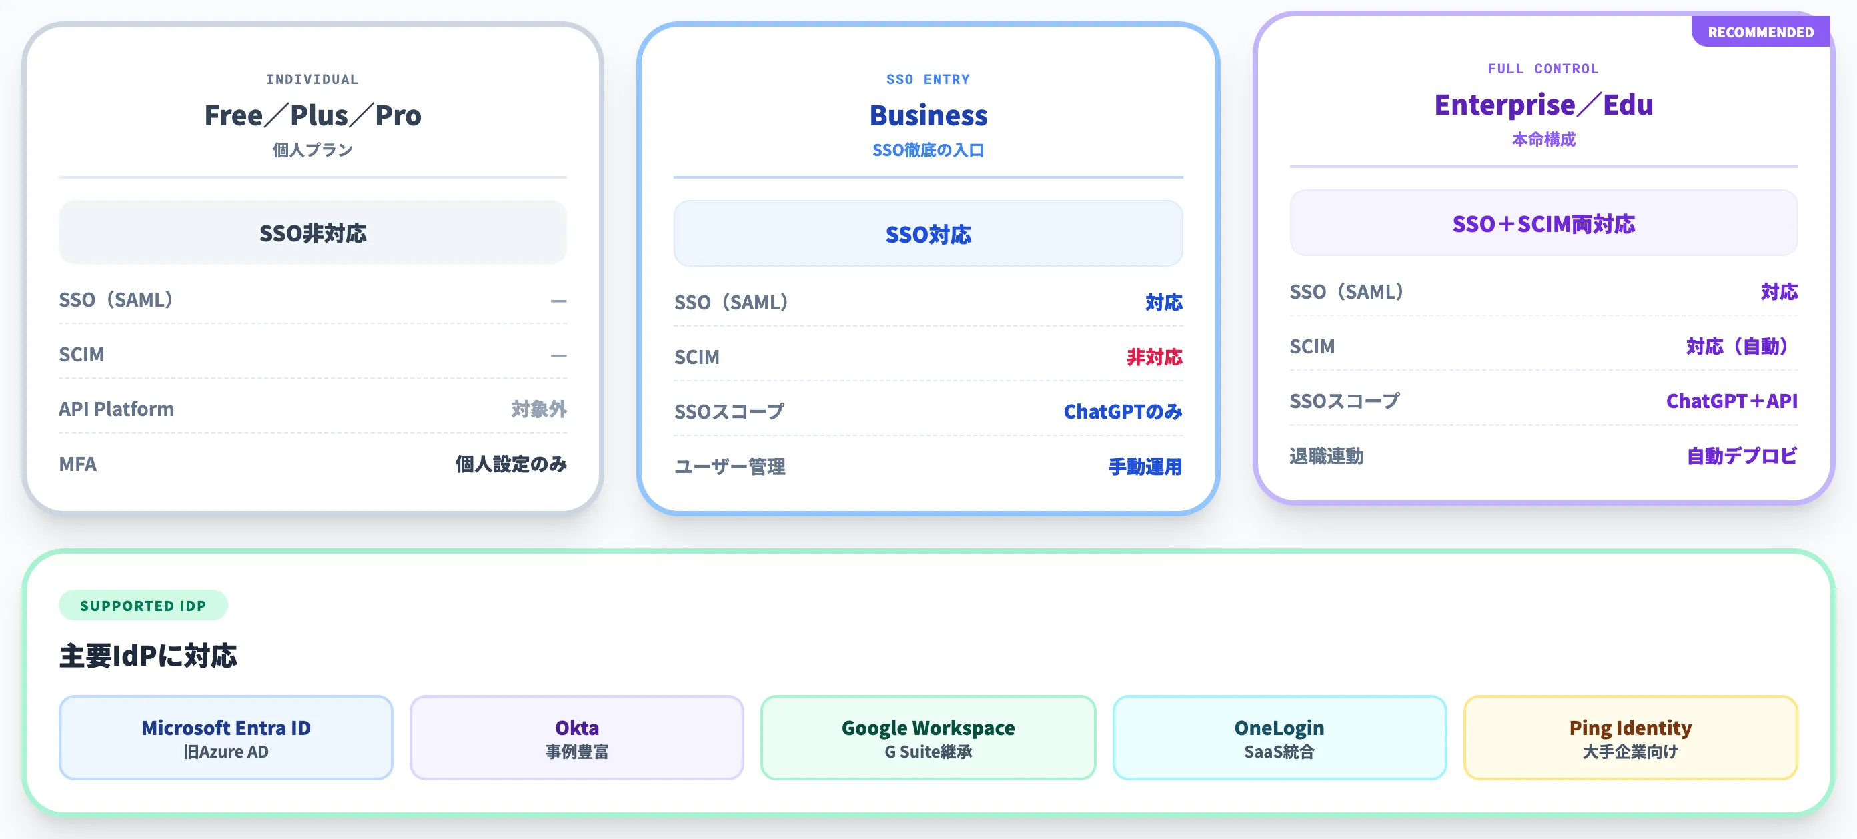Click the INDIVIDUAL label
The height and width of the screenshot is (839, 1857).
[312, 79]
